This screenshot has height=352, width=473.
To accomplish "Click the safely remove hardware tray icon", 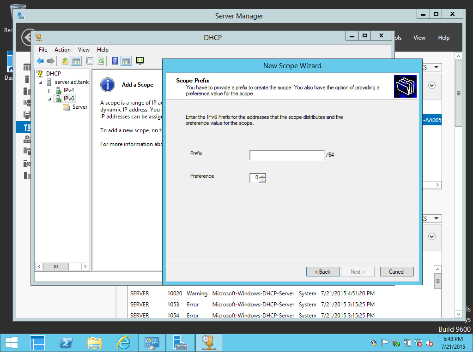I will [396, 343].
